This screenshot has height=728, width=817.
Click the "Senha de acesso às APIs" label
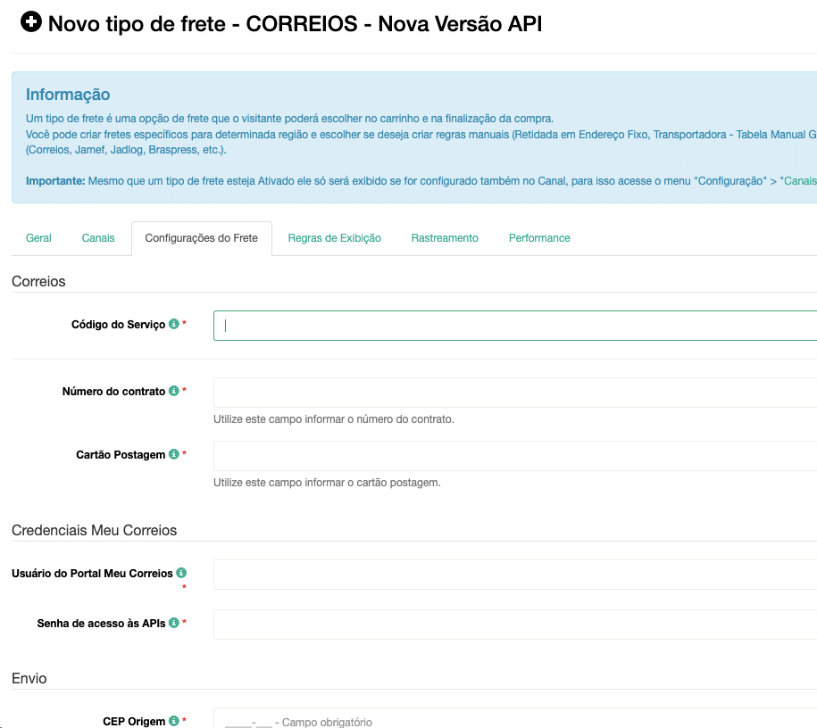[101, 624]
